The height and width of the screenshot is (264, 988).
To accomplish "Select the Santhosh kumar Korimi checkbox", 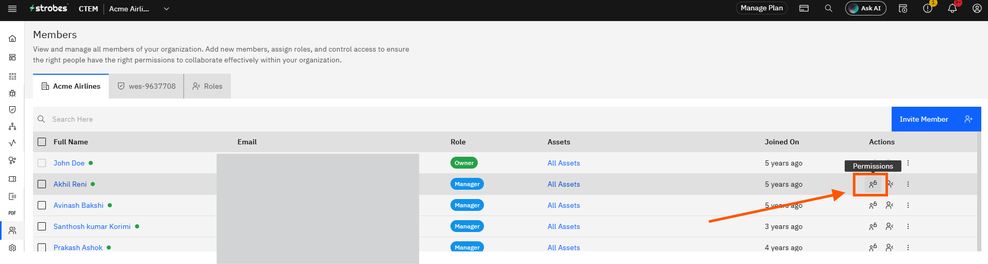I will pyautogui.click(x=42, y=226).
